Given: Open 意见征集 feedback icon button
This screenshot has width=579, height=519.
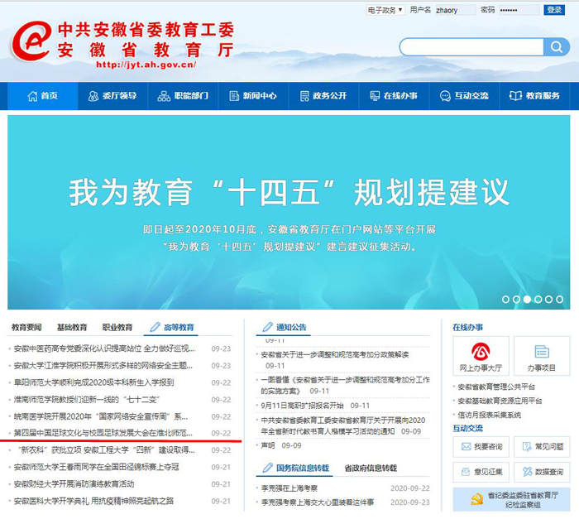Looking at the screenshot, I should click(x=481, y=472).
